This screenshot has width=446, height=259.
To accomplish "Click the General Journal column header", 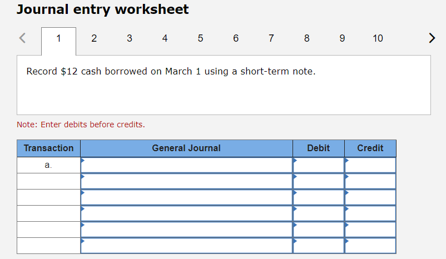I will pos(187,148).
